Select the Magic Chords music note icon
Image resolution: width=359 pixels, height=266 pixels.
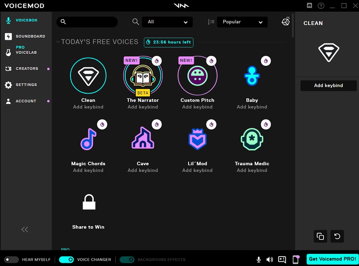click(88, 139)
